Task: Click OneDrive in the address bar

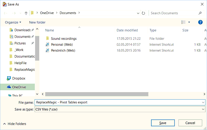Action: tap(47, 13)
